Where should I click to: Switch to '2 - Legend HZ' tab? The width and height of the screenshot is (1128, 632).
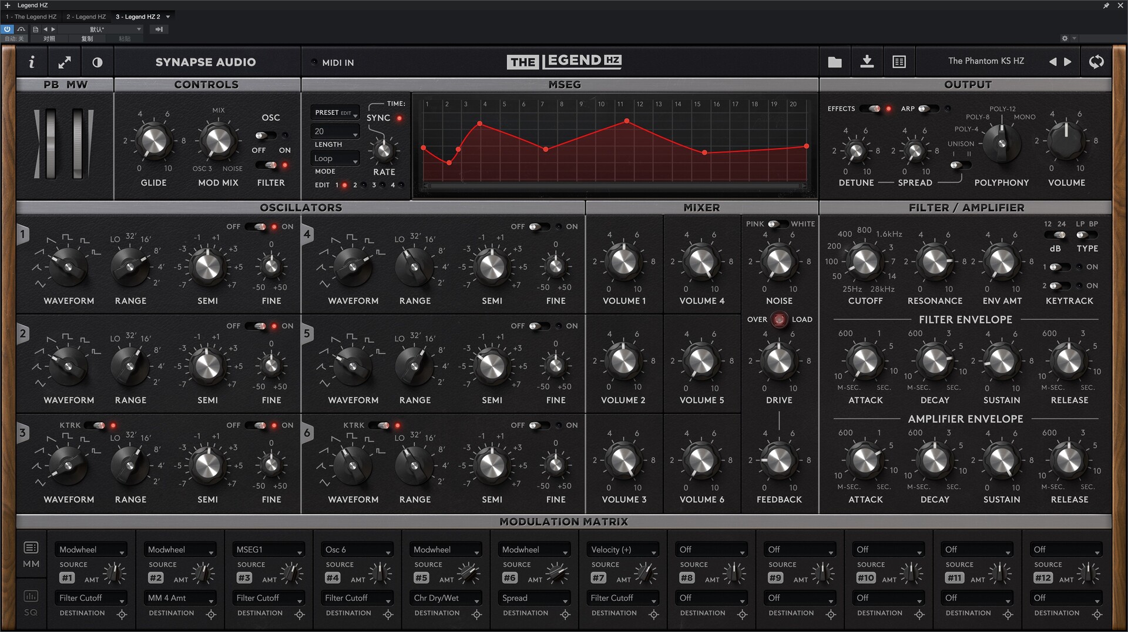[86, 16]
